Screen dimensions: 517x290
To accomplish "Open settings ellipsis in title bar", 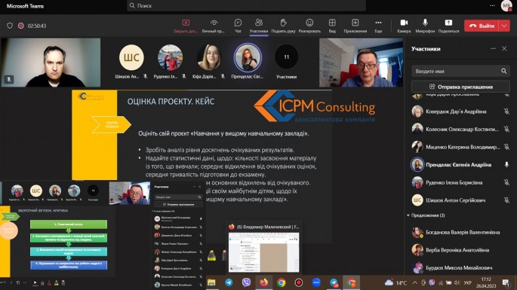I will [492, 5].
